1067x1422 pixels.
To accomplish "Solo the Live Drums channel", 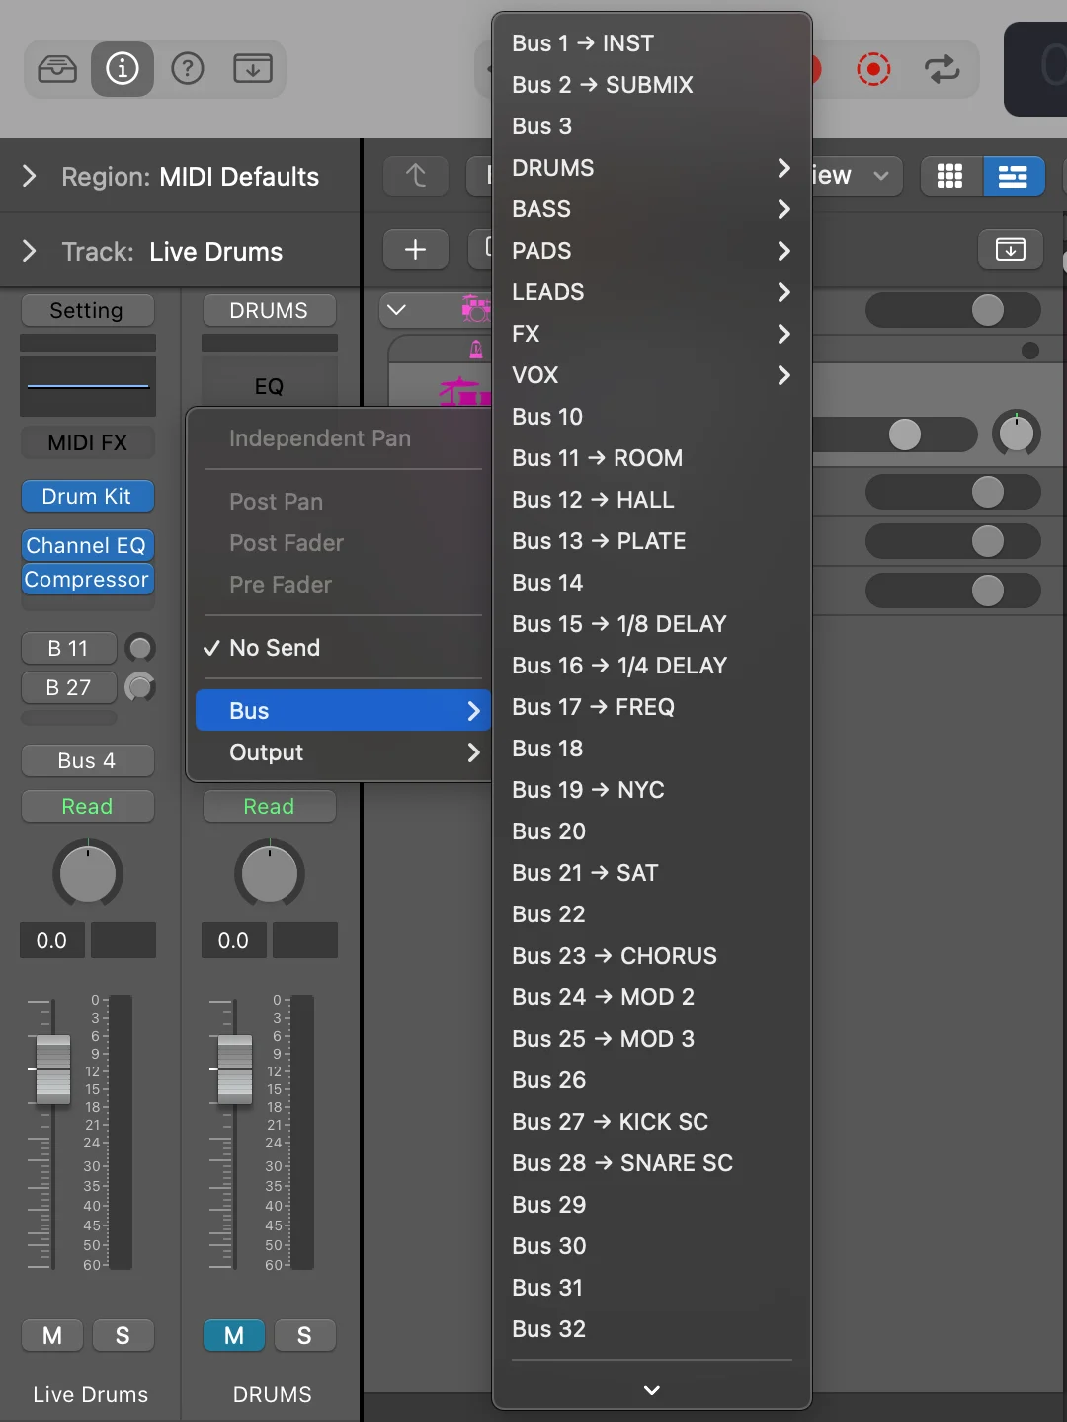I will (123, 1336).
